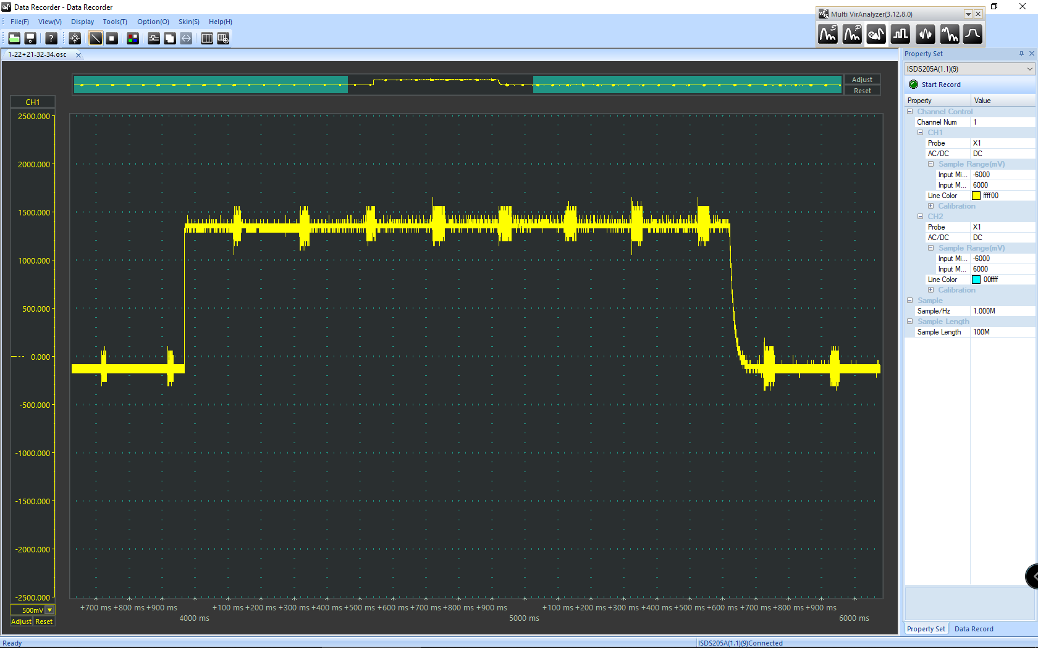The width and height of the screenshot is (1038, 648).
Task: Click the square-wave icon in Multi VirAnalyzer
Action: (x=900, y=35)
